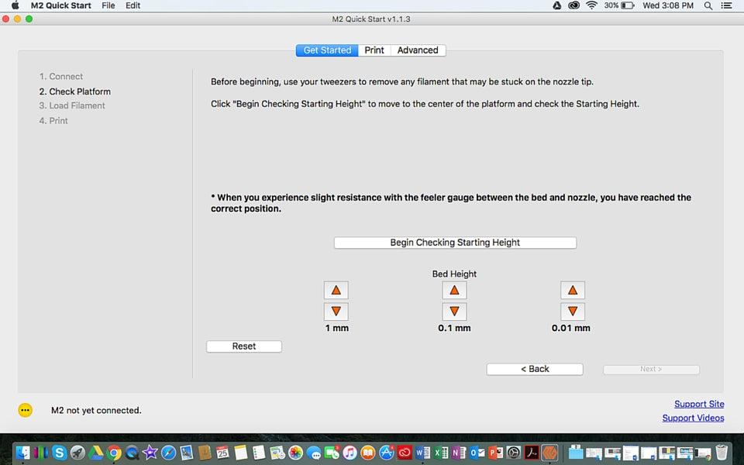Open the File menu

pyautogui.click(x=108, y=5)
